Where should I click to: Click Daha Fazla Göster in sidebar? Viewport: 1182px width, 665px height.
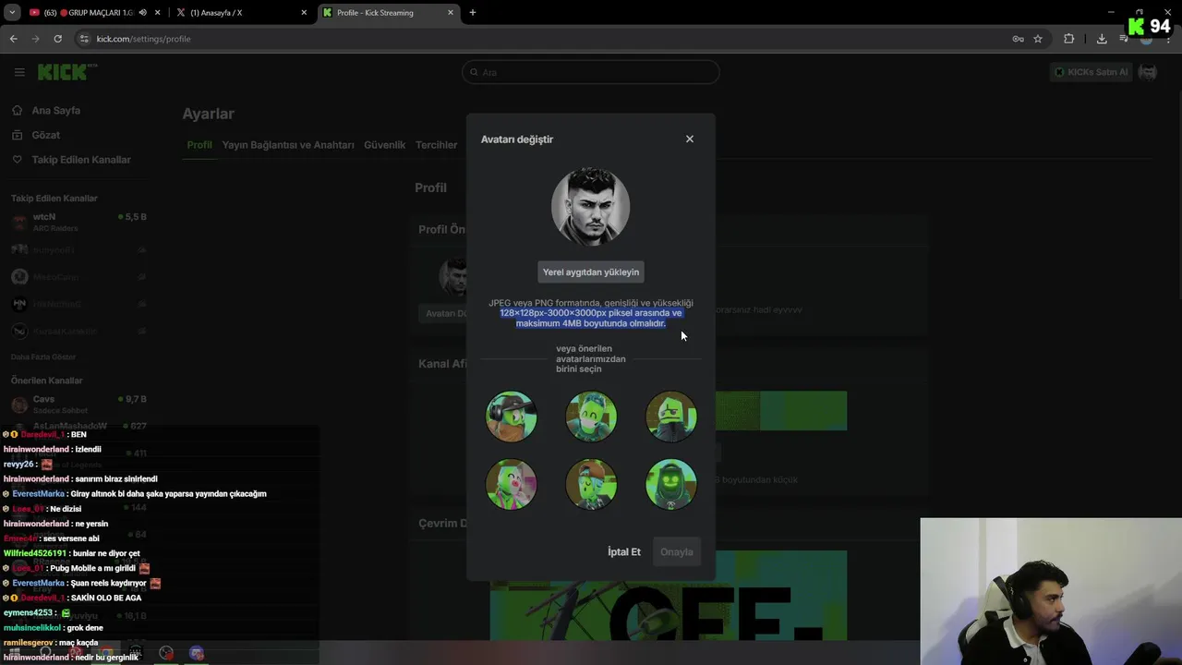point(42,357)
